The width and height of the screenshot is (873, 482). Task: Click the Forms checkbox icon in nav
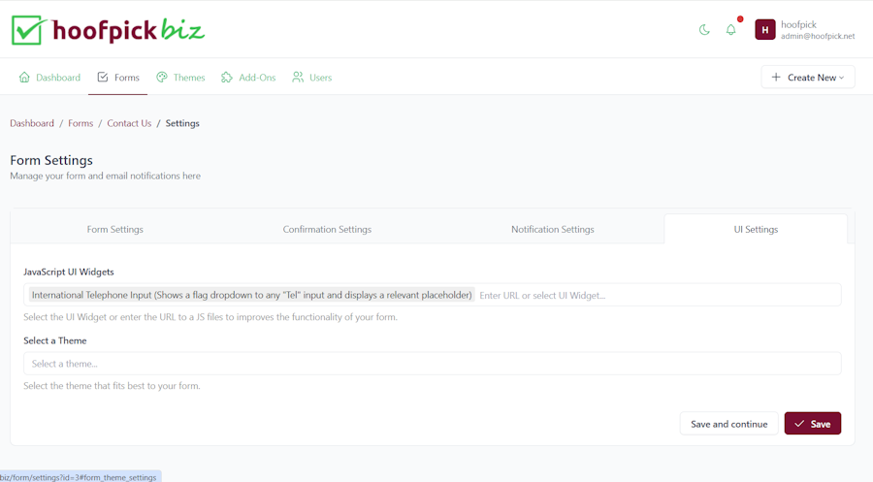[103, 78]
